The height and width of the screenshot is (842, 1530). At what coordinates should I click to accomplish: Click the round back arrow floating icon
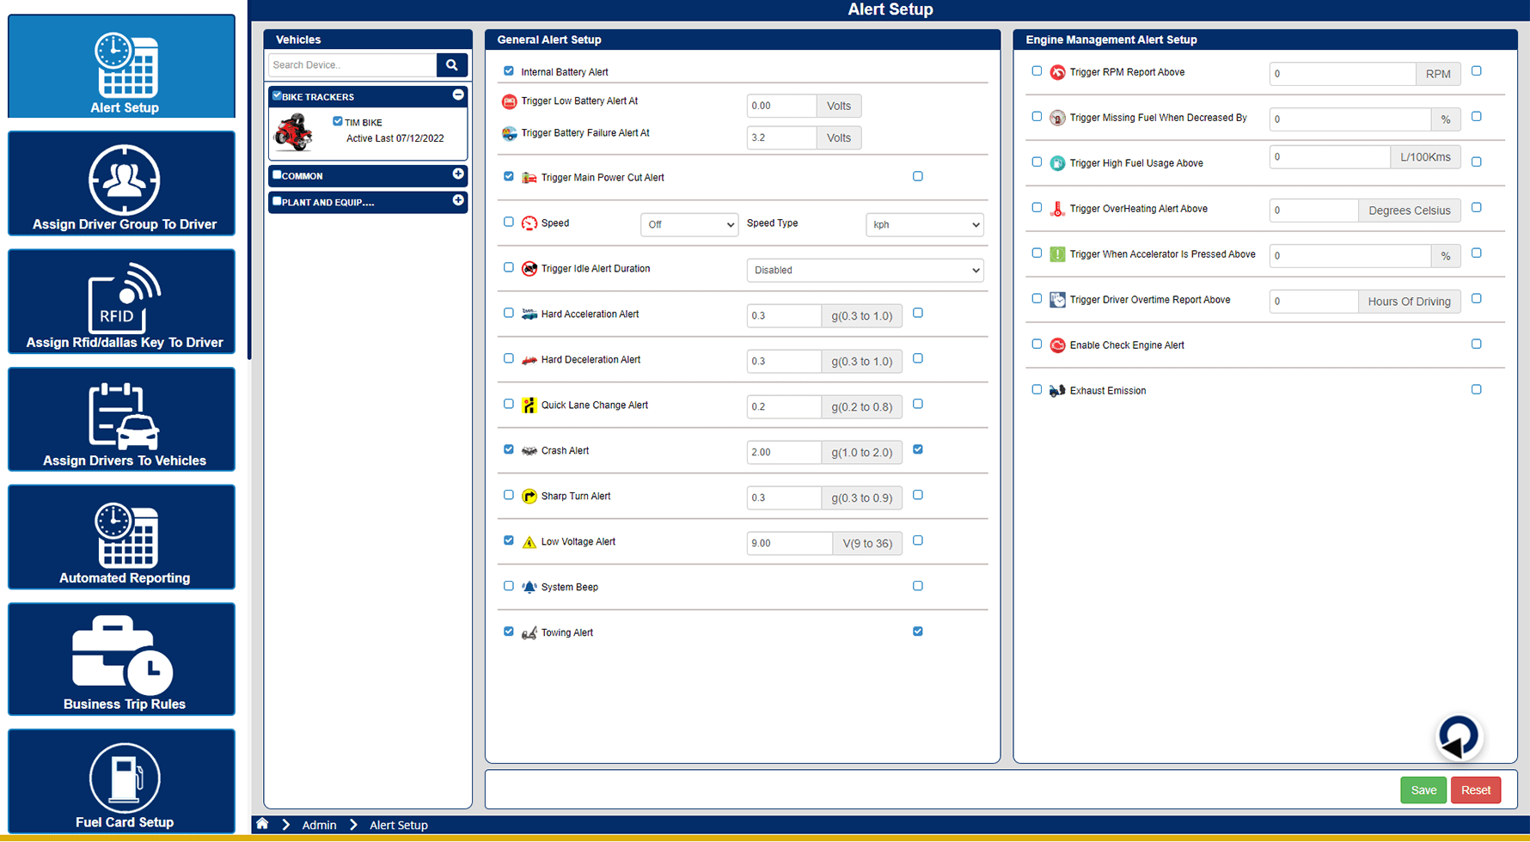pyautogui.click(x=1458, y=737)
